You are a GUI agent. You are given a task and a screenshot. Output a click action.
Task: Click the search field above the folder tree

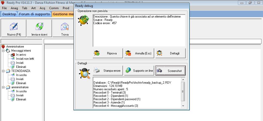click(x=22, y=41)
